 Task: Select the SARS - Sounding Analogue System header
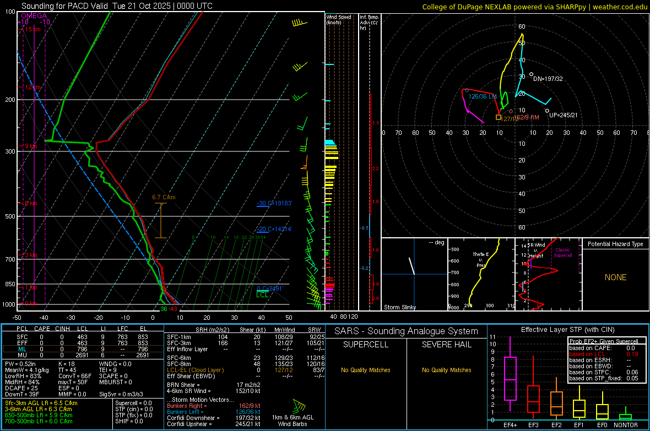click(406, 331)
